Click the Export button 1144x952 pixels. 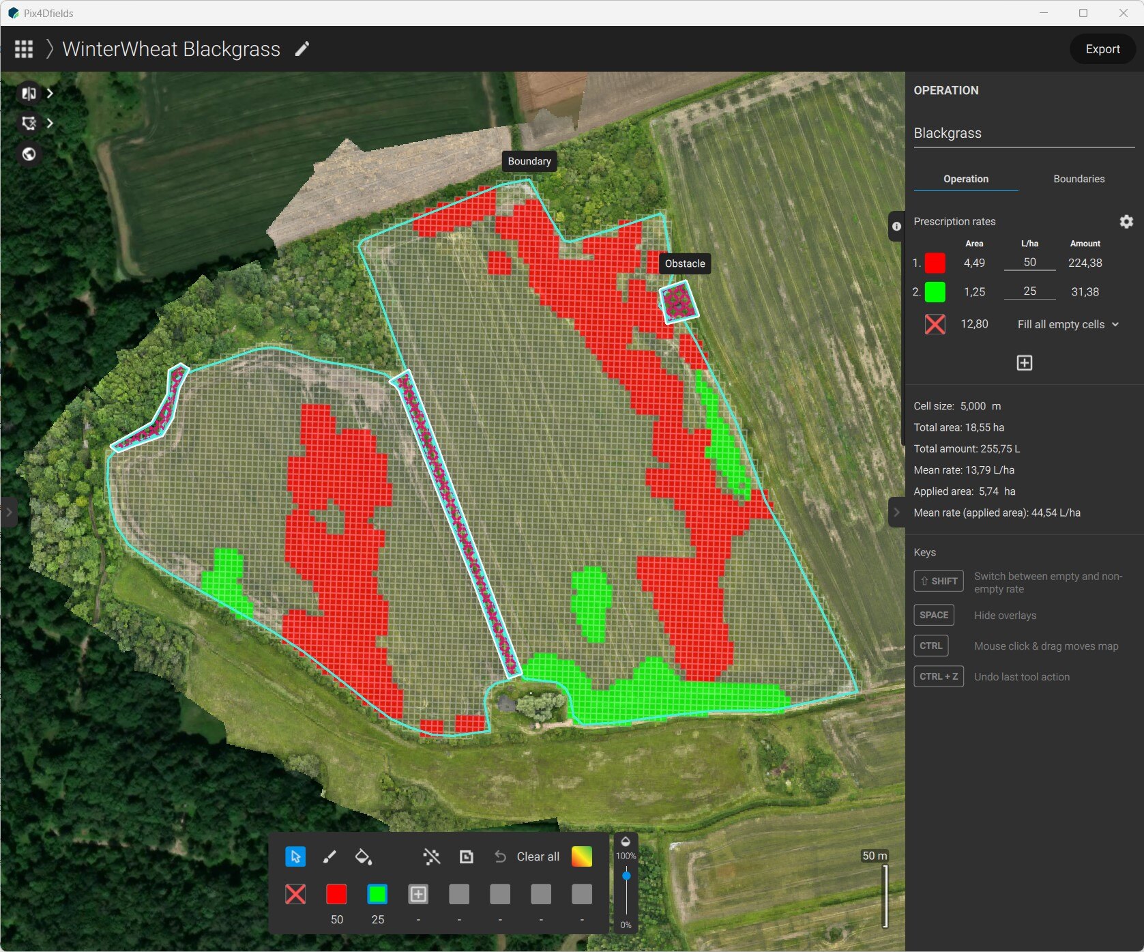(x=1102, y=48)
